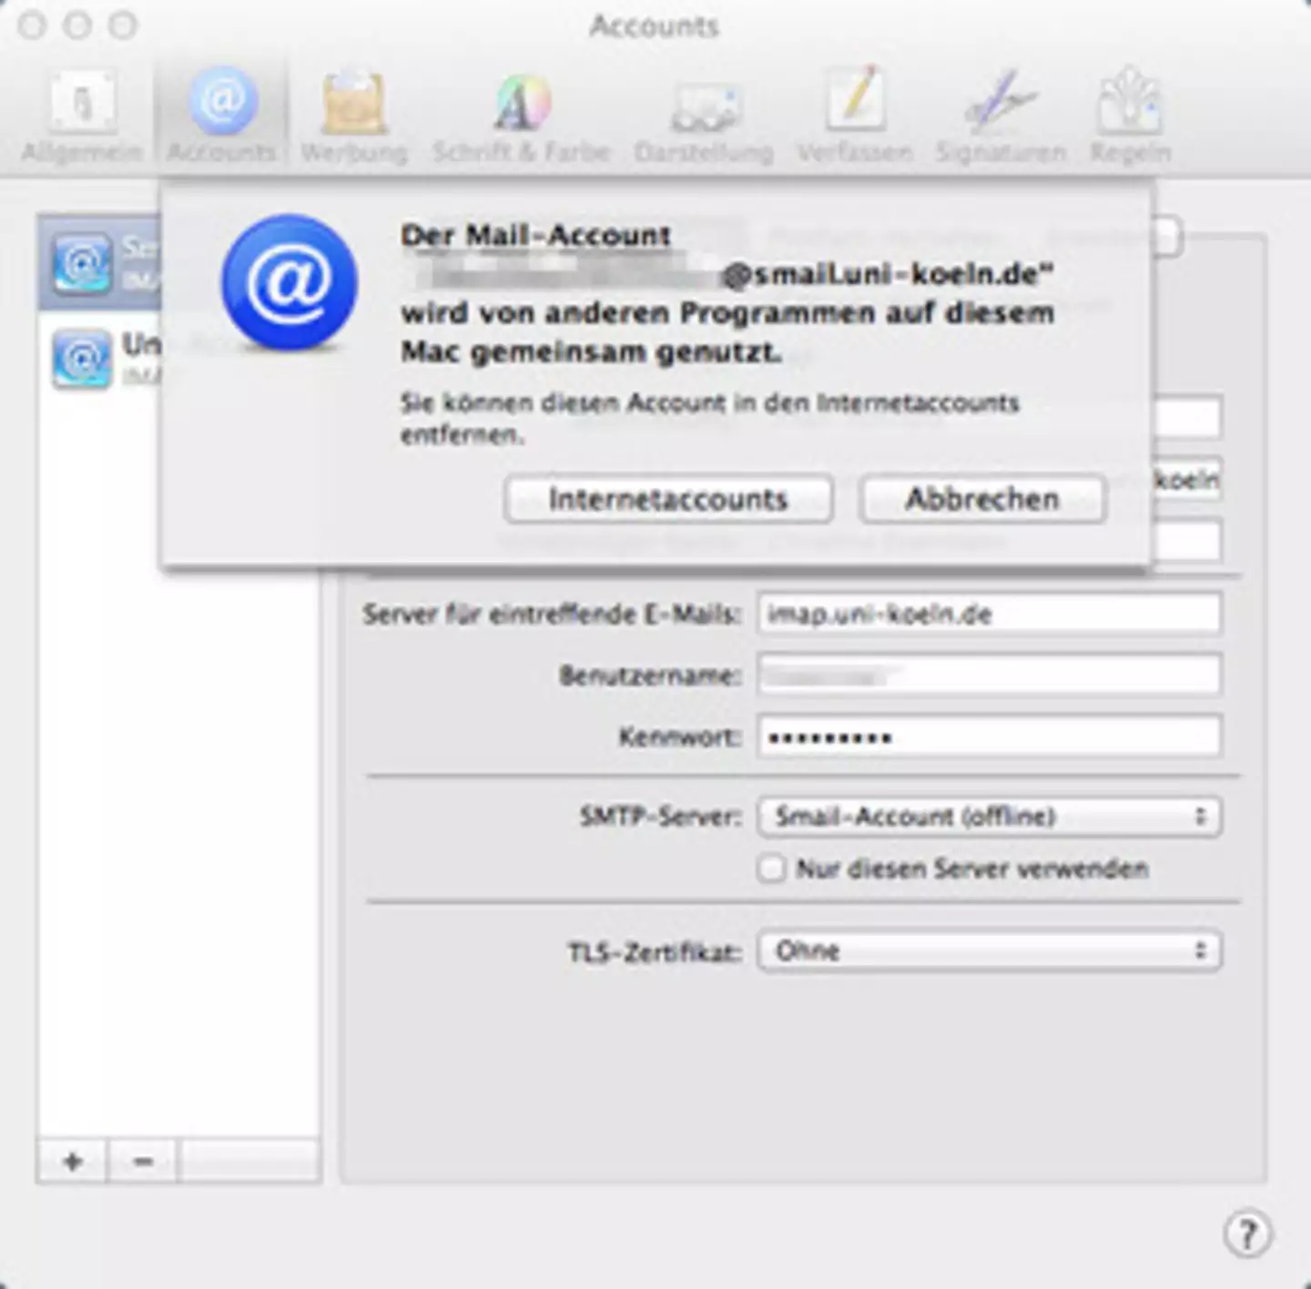Viewport: 1311px width, 1289px height.
Task: Expand the TLS-Zertifikat dropdown
Action: coord(989,951)
